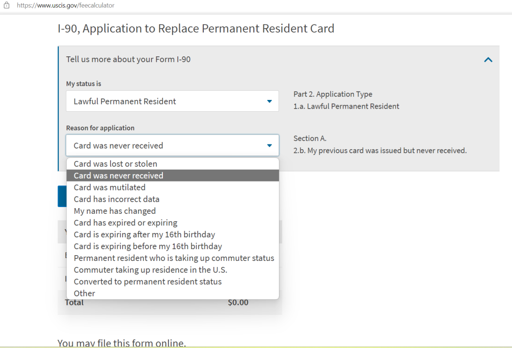Click the Lawful Permanent Resident status field
Viewport: 512px width, 348px height.
(x=173, y=101)
